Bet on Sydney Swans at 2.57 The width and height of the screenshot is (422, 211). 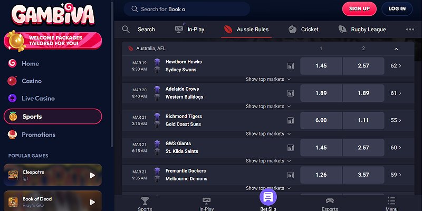tap(363, 66)
